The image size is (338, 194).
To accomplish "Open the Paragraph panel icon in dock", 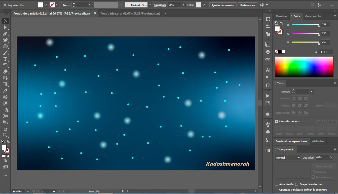I will click(268, 77).
